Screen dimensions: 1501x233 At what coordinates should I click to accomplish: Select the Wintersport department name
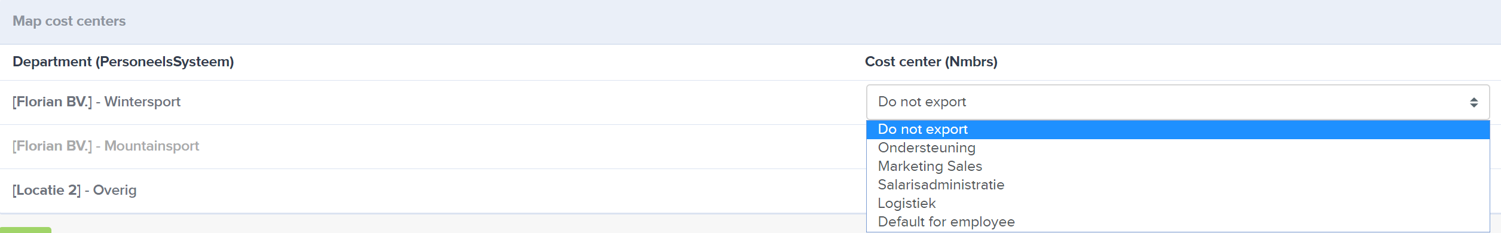point(142,102)
